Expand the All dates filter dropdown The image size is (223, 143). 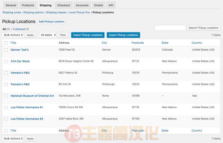[48, 35]
